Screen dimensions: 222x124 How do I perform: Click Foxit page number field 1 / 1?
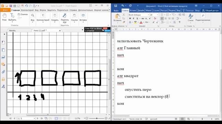click(26, 118)
